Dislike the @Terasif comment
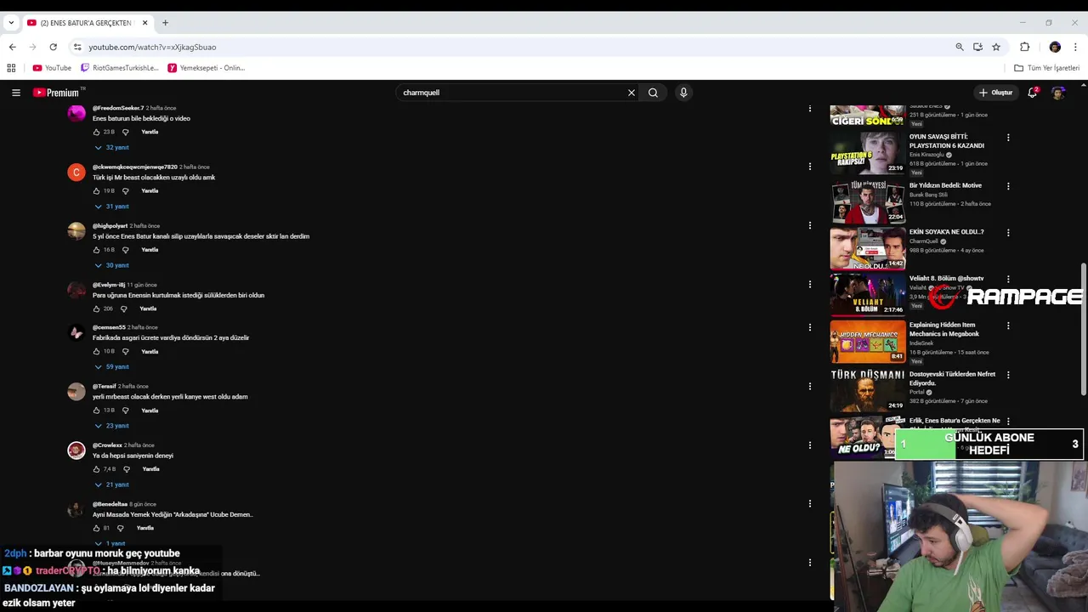 (x=125, y=411)
